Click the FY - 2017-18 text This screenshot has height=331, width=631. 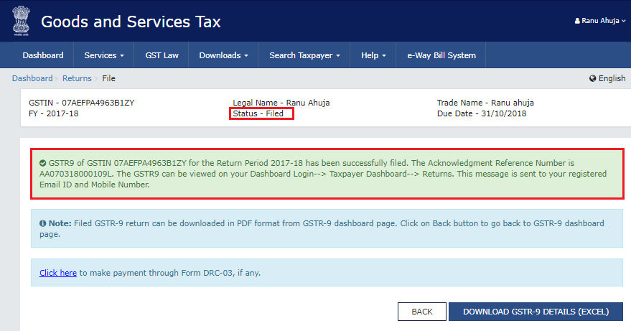point(54,113)
